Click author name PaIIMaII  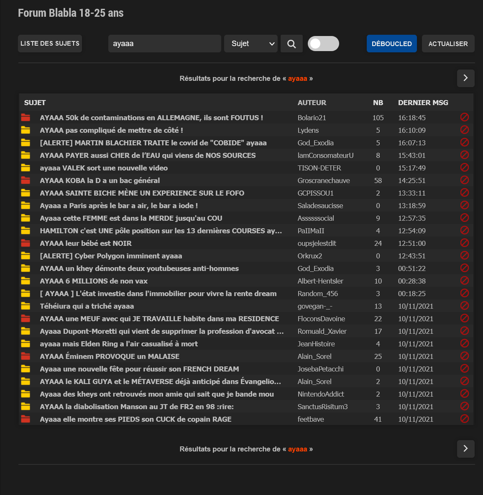coord(311,231)
